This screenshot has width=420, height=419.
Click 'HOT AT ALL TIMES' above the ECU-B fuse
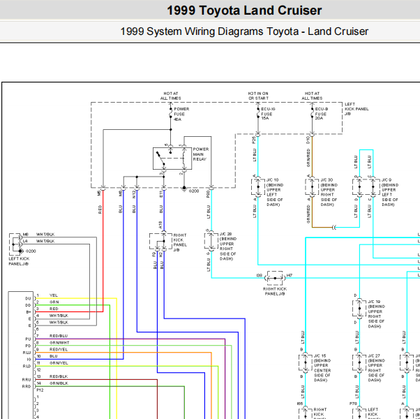(312, 96)
